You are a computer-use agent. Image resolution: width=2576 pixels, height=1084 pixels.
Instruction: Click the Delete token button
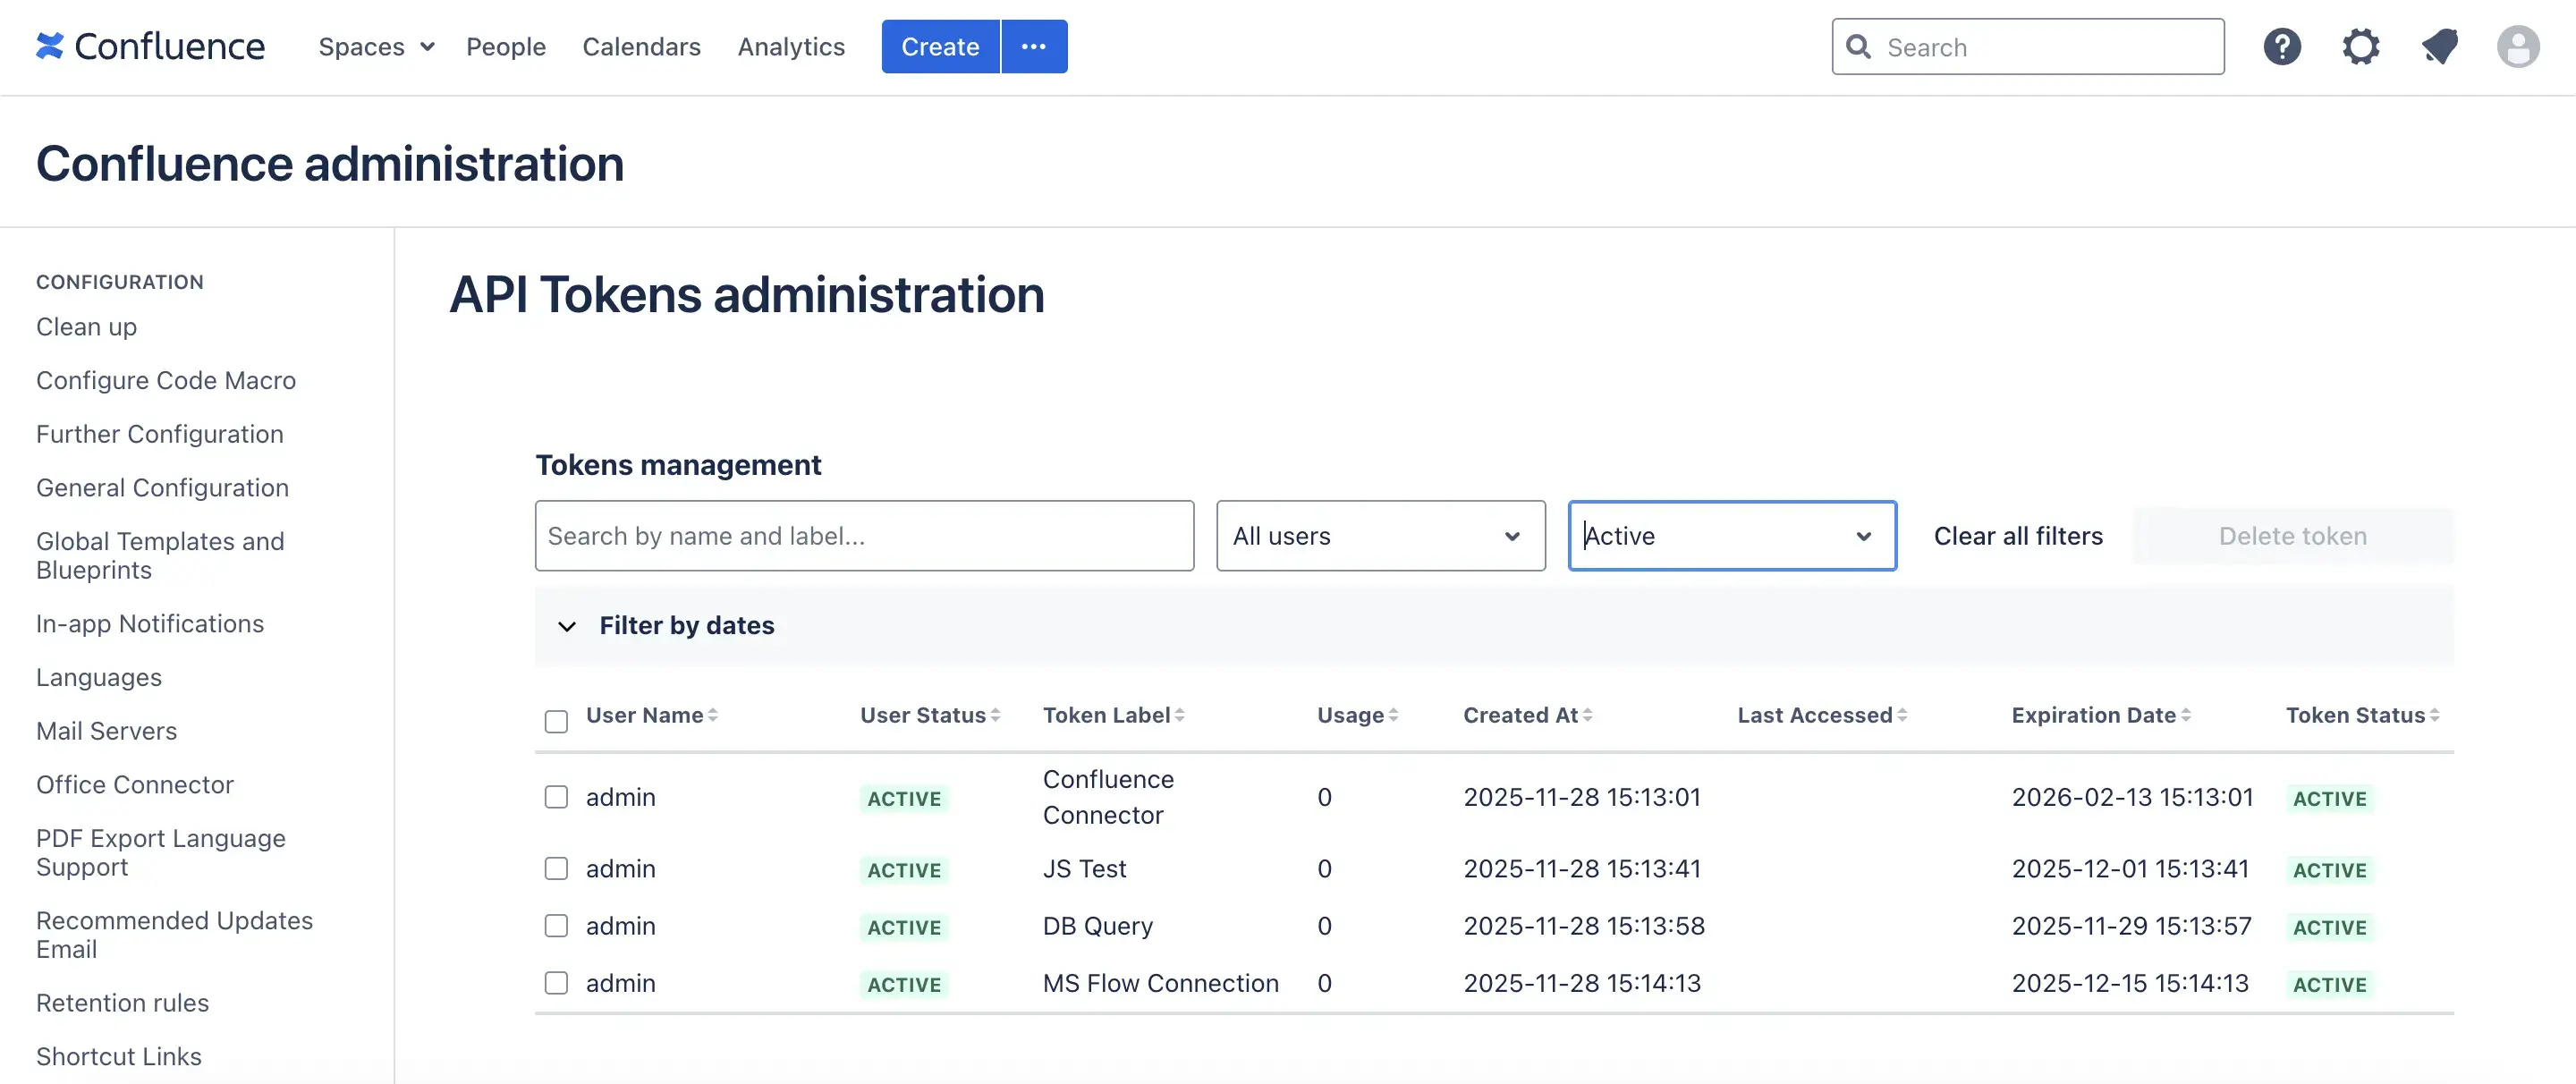click(2292, 535)
